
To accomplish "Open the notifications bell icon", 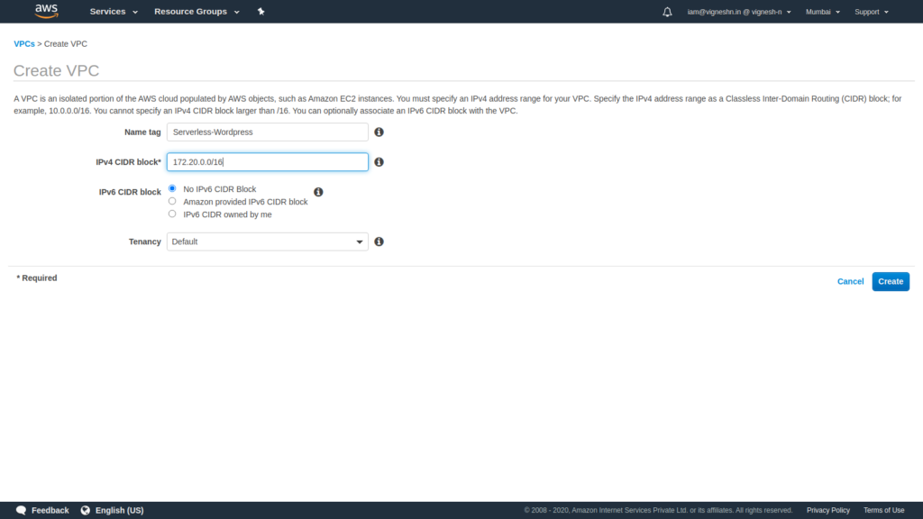I will click(x=667, y=12).
